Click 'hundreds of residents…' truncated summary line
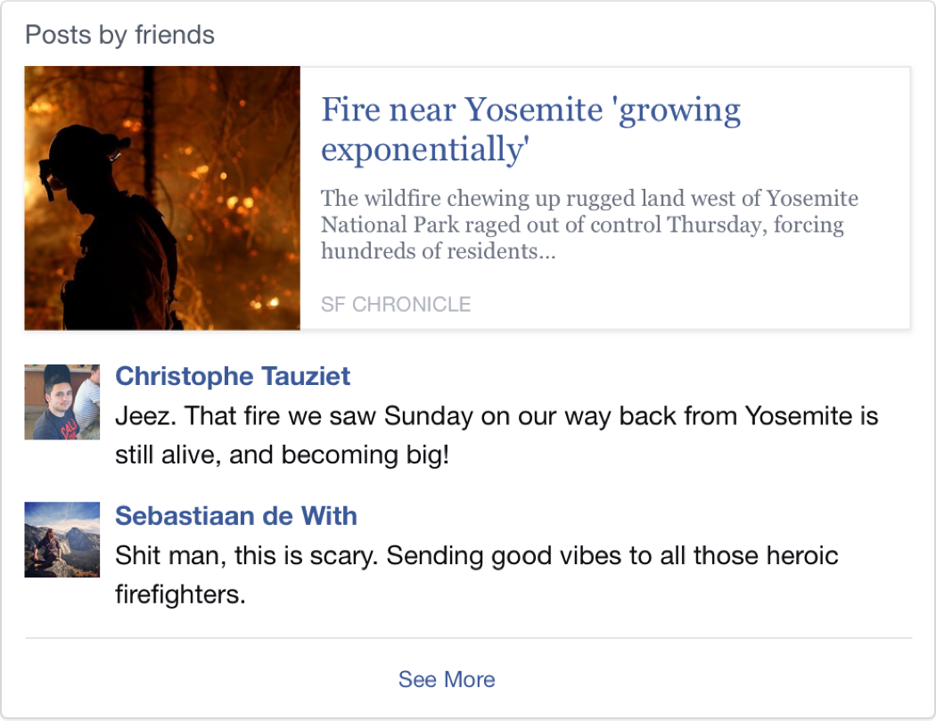 (438, 251)
